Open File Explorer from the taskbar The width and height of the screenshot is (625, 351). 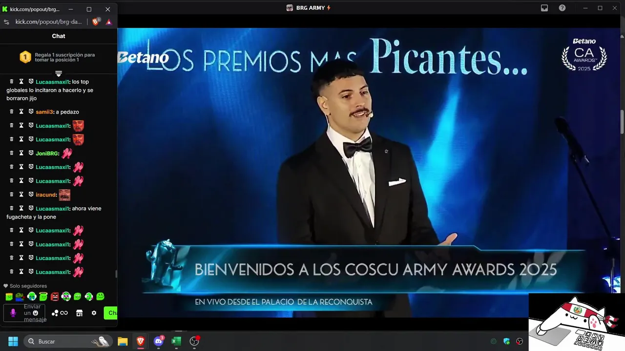point(123,341)
